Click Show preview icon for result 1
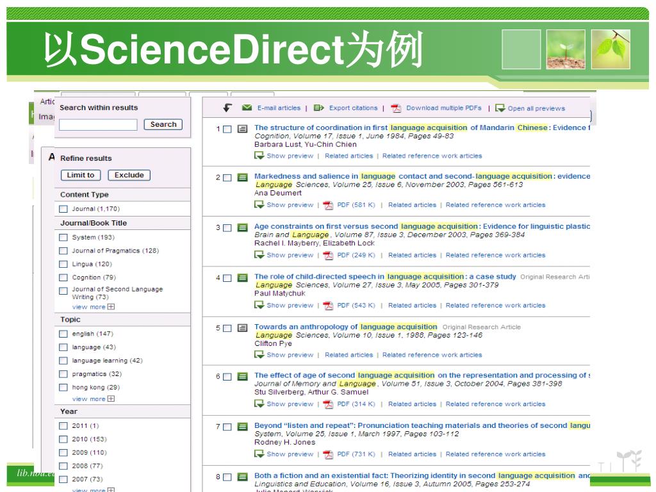The width and height of the screenshot is (656, 492). click(259, 156)
